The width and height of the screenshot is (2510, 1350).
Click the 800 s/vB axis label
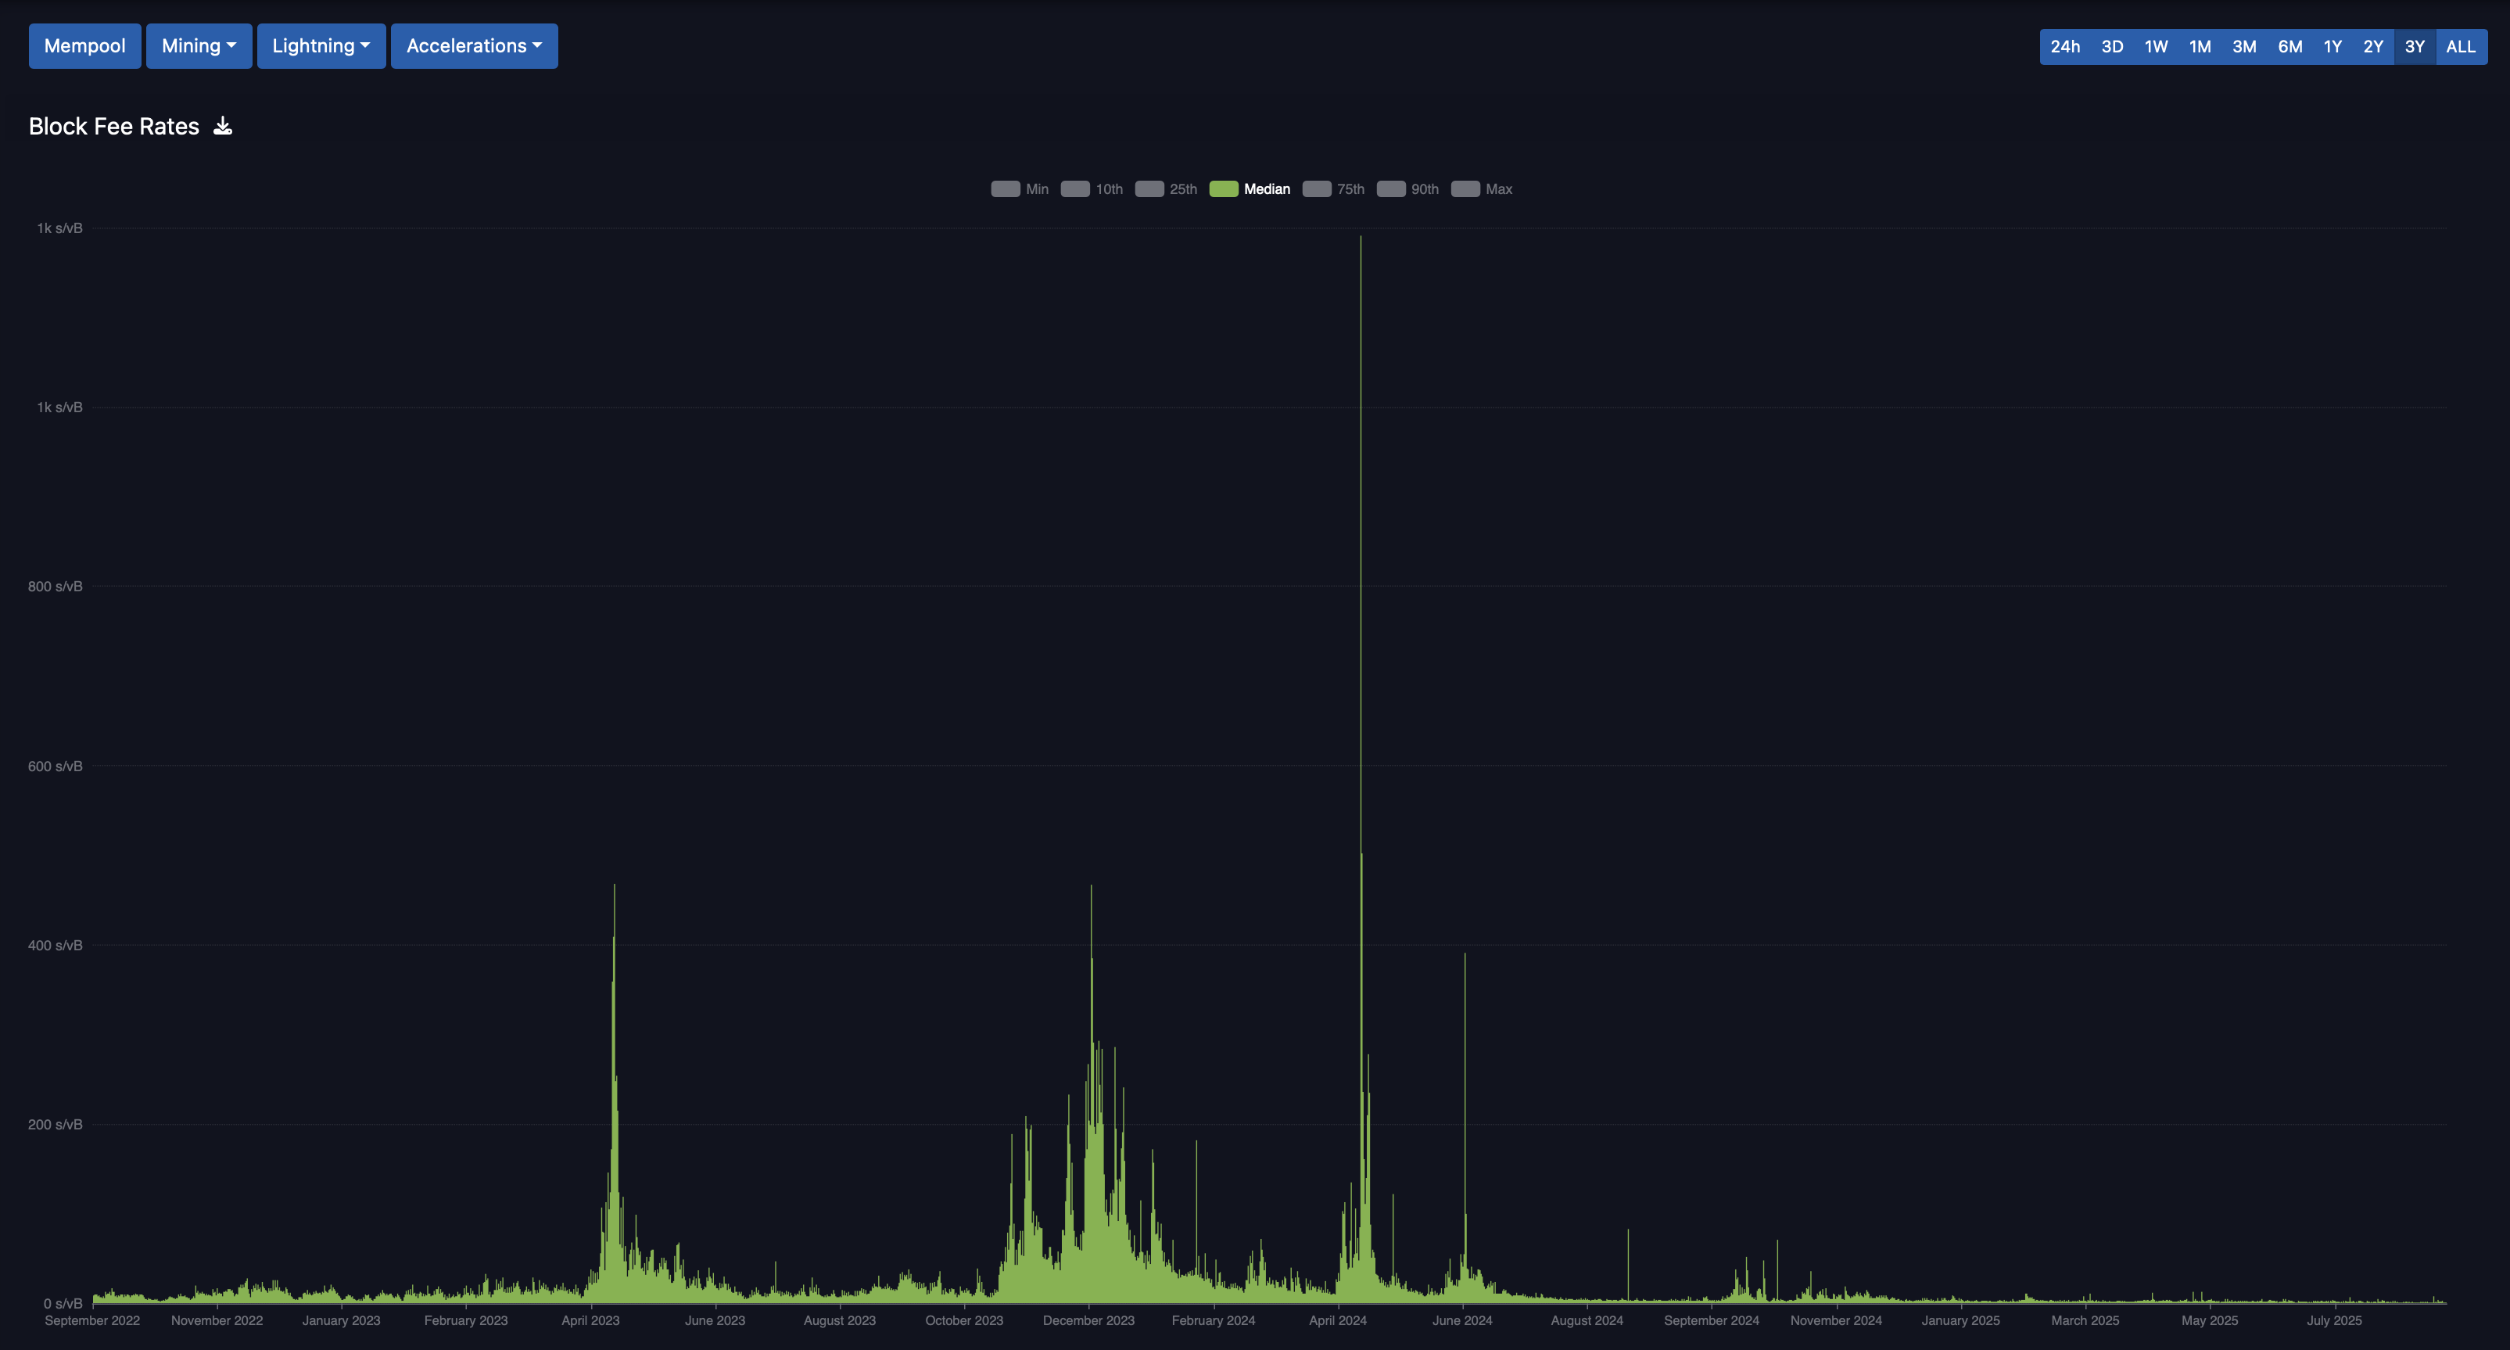(56, 587)
